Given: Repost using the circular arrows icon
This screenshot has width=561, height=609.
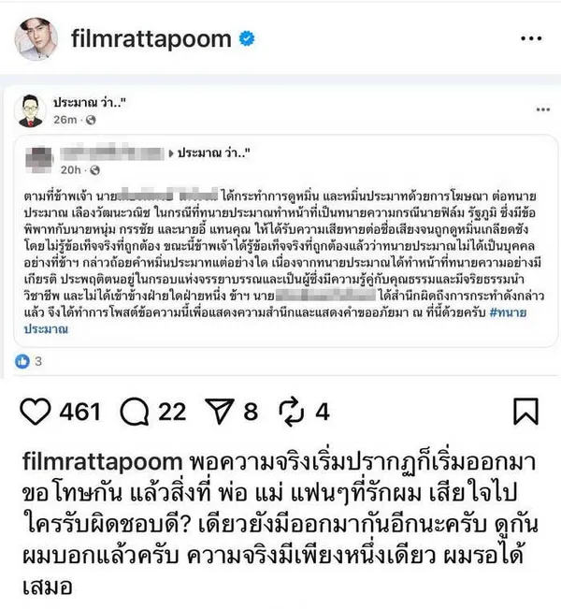Looking at the screenshot, I should tap(291, 412).
